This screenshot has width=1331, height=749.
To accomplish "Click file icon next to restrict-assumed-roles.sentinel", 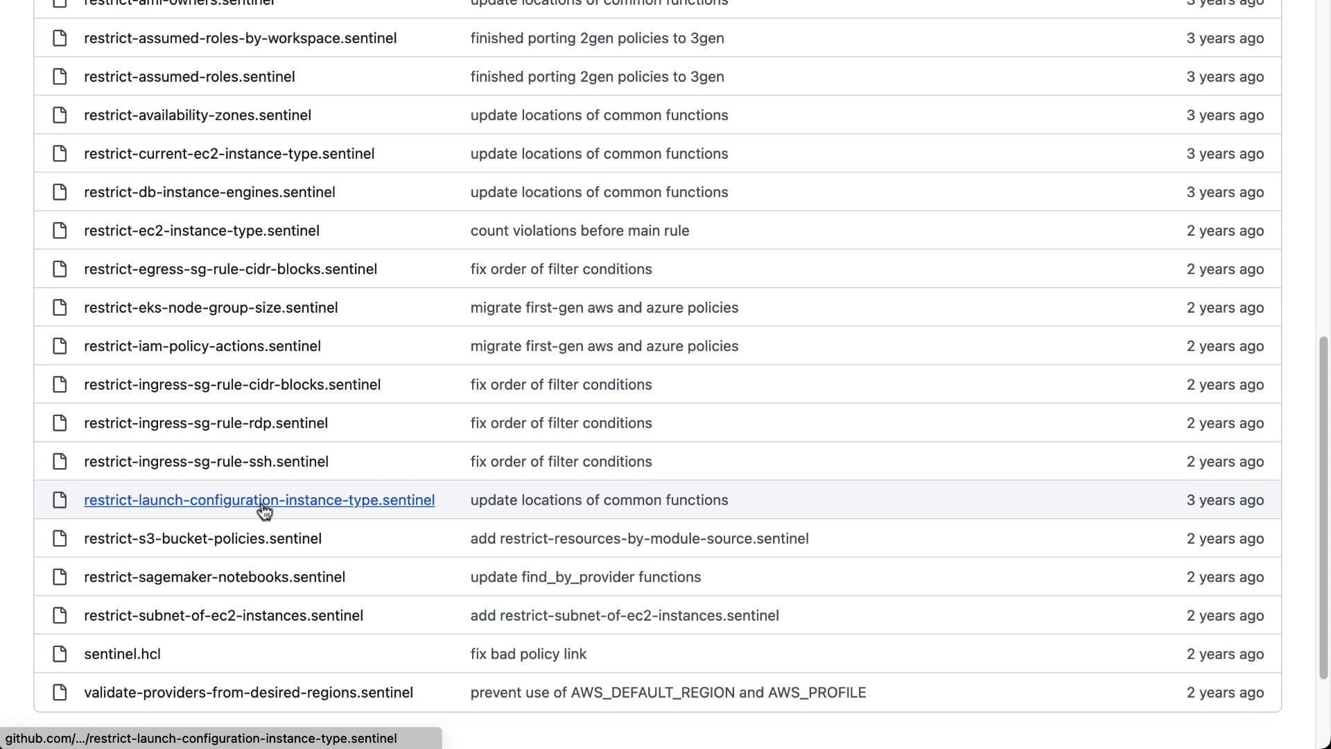I will pyautogui.click(x=60, y=76).
